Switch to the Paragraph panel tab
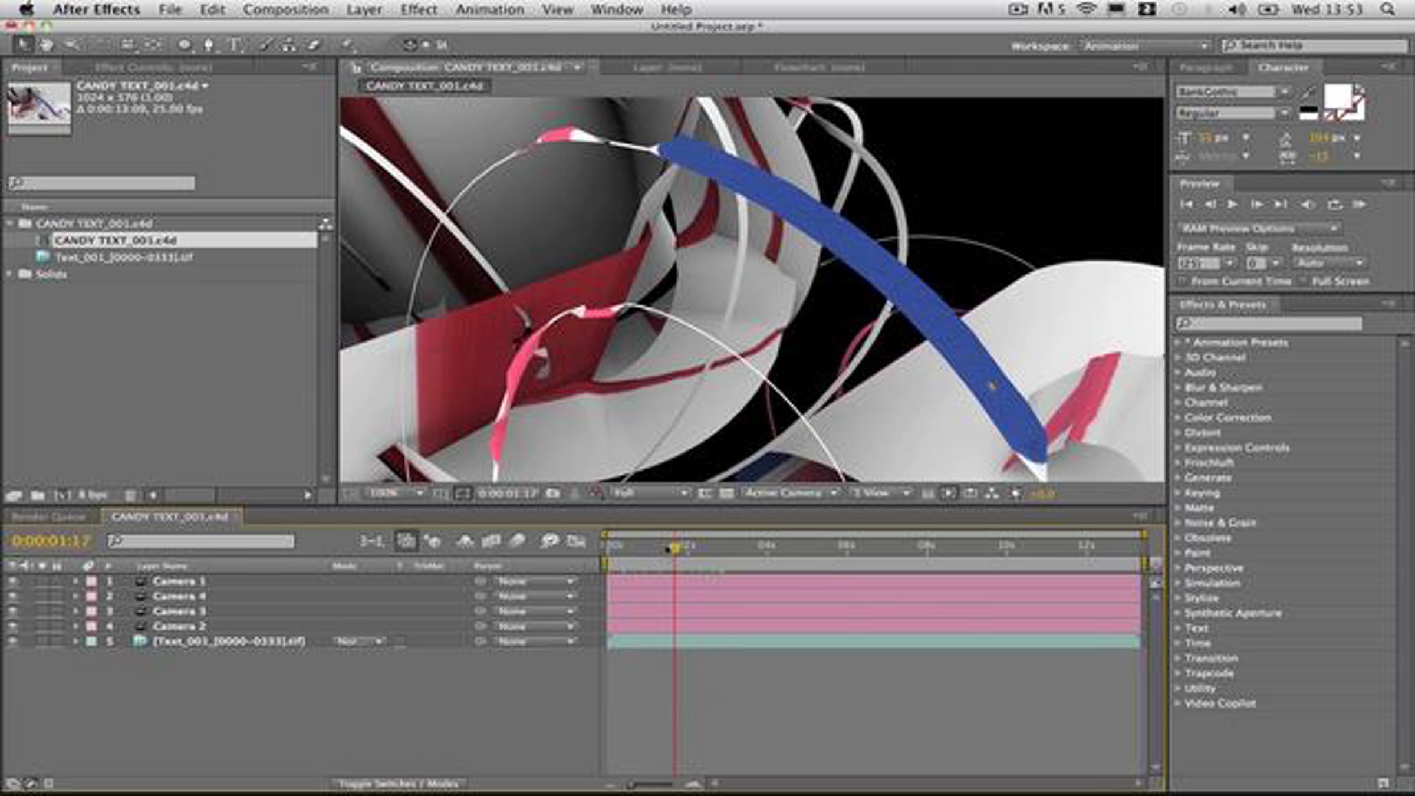1415x796 pixels. pyautogui.click(x=1206, y=67)
